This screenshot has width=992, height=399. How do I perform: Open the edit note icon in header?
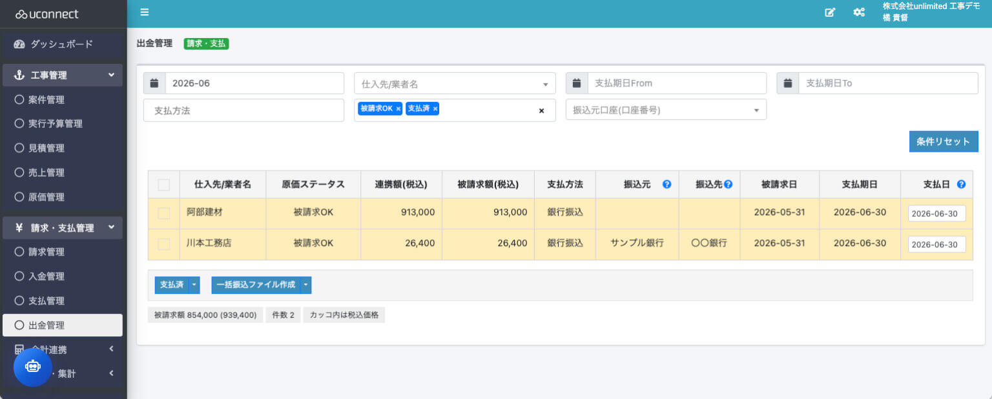coord(831,12)
